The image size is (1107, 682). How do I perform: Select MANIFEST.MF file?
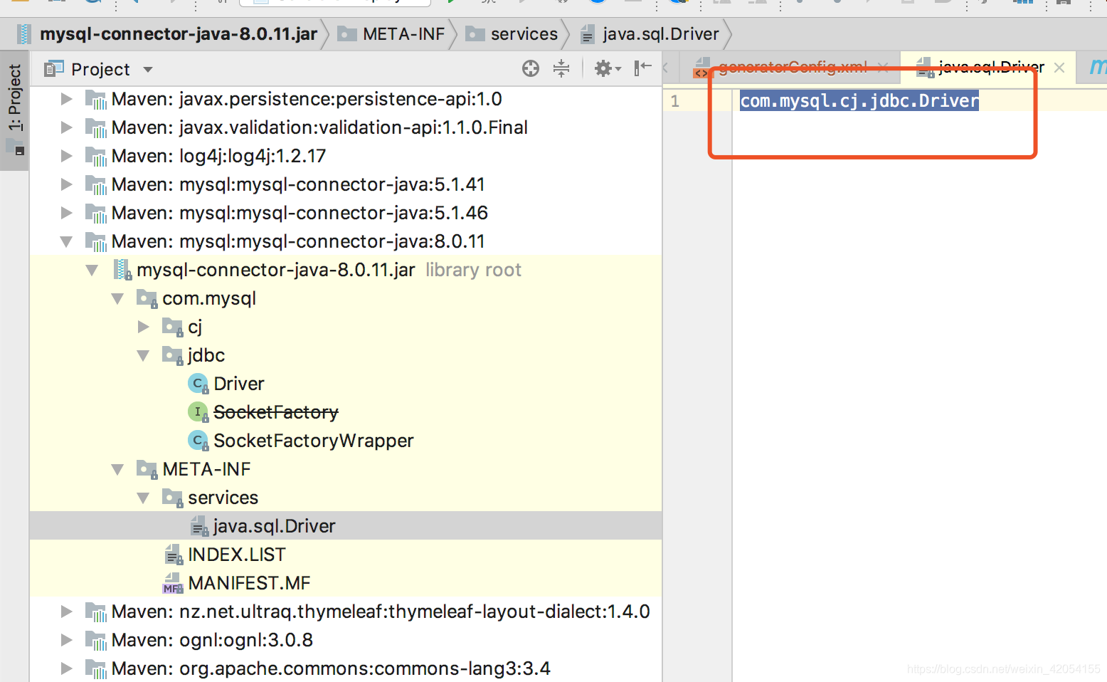(249, 583)
